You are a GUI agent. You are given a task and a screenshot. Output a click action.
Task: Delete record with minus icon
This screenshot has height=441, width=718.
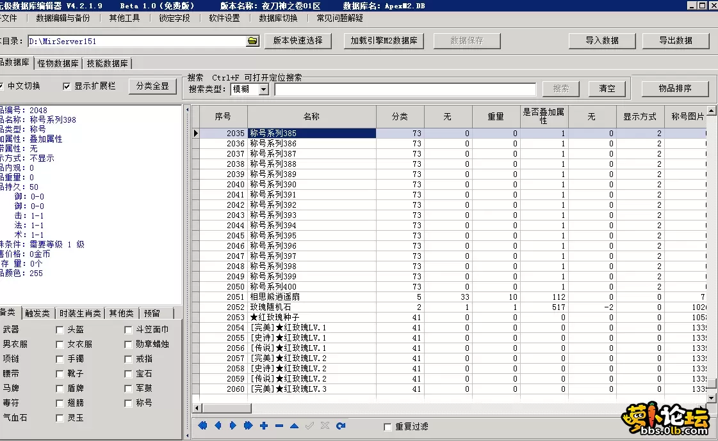click(279, 426)
